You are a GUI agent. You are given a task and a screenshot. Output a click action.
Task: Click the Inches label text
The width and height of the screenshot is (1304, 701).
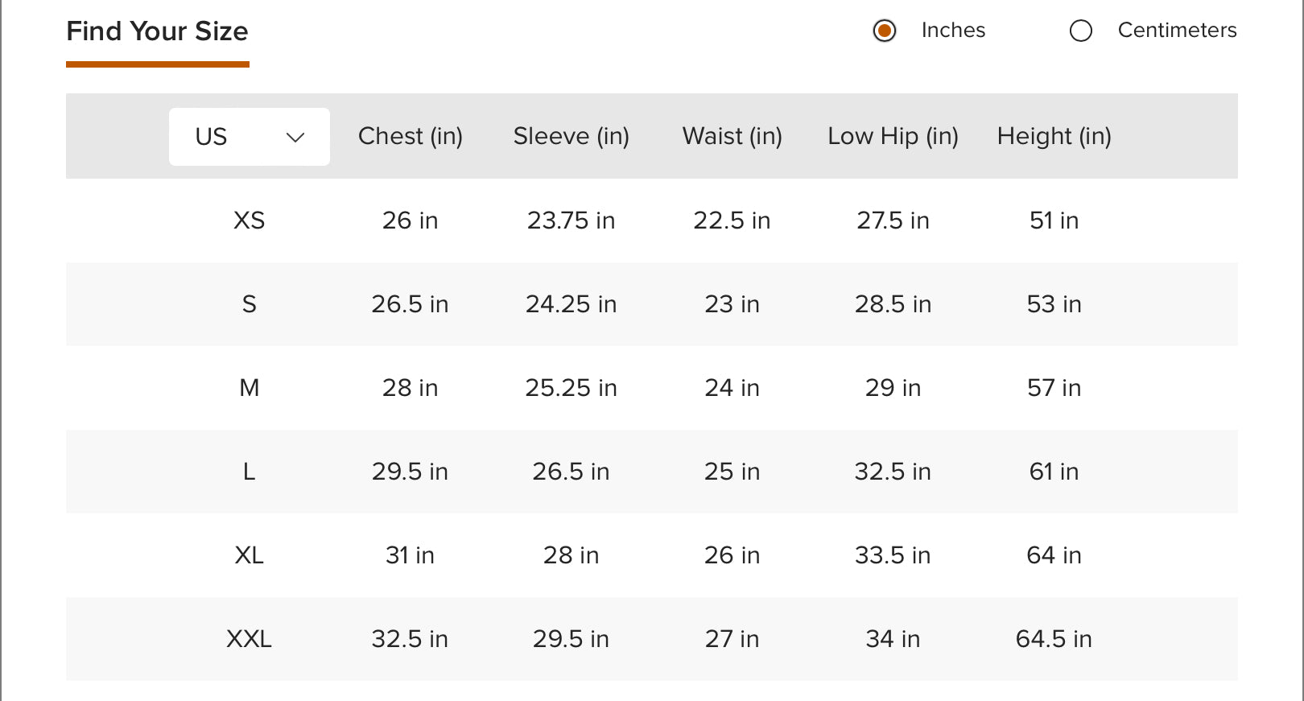tap(953, 31)
